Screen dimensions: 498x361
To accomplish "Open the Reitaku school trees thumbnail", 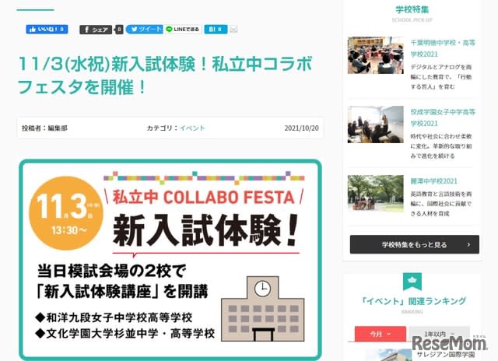I will click(375, 193).
